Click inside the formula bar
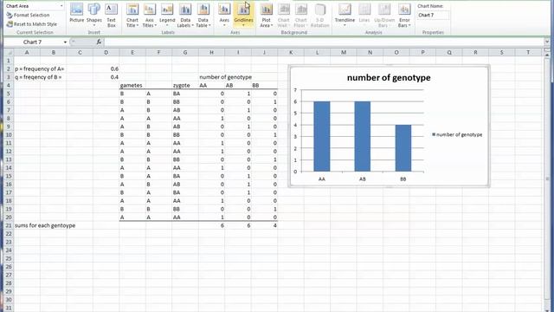 (x=323, y=42)
